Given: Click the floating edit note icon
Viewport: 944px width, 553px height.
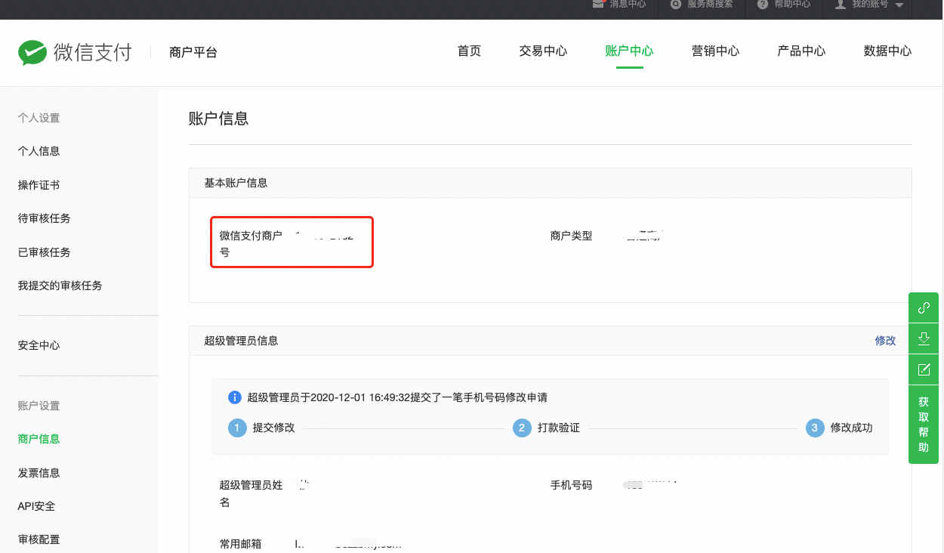Looking at the screenshot, I should [924, 369].
